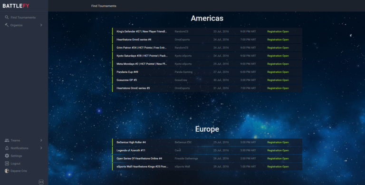The height and width of the screenshot is (185, 365).
Task: Open the Settings sidebar item
Action: [16, 156]
